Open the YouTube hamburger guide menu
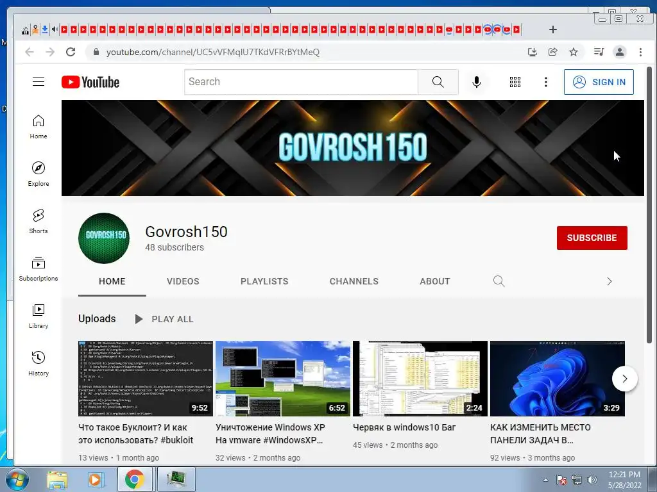The height and width of the screenshot is (492, 657). click(38, 81)
